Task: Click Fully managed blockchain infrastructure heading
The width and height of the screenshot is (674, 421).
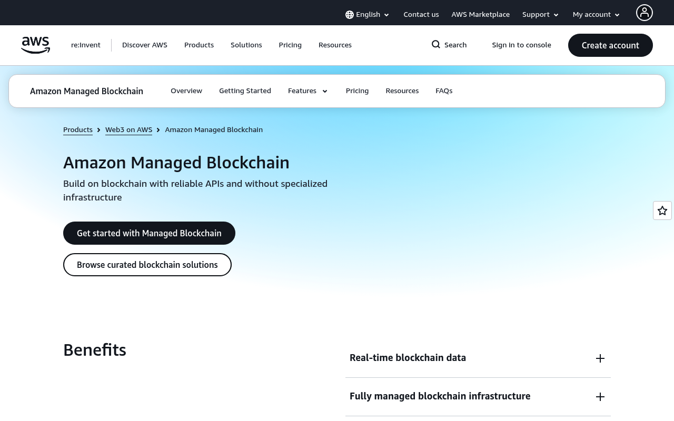Action: tap(440, 396)
